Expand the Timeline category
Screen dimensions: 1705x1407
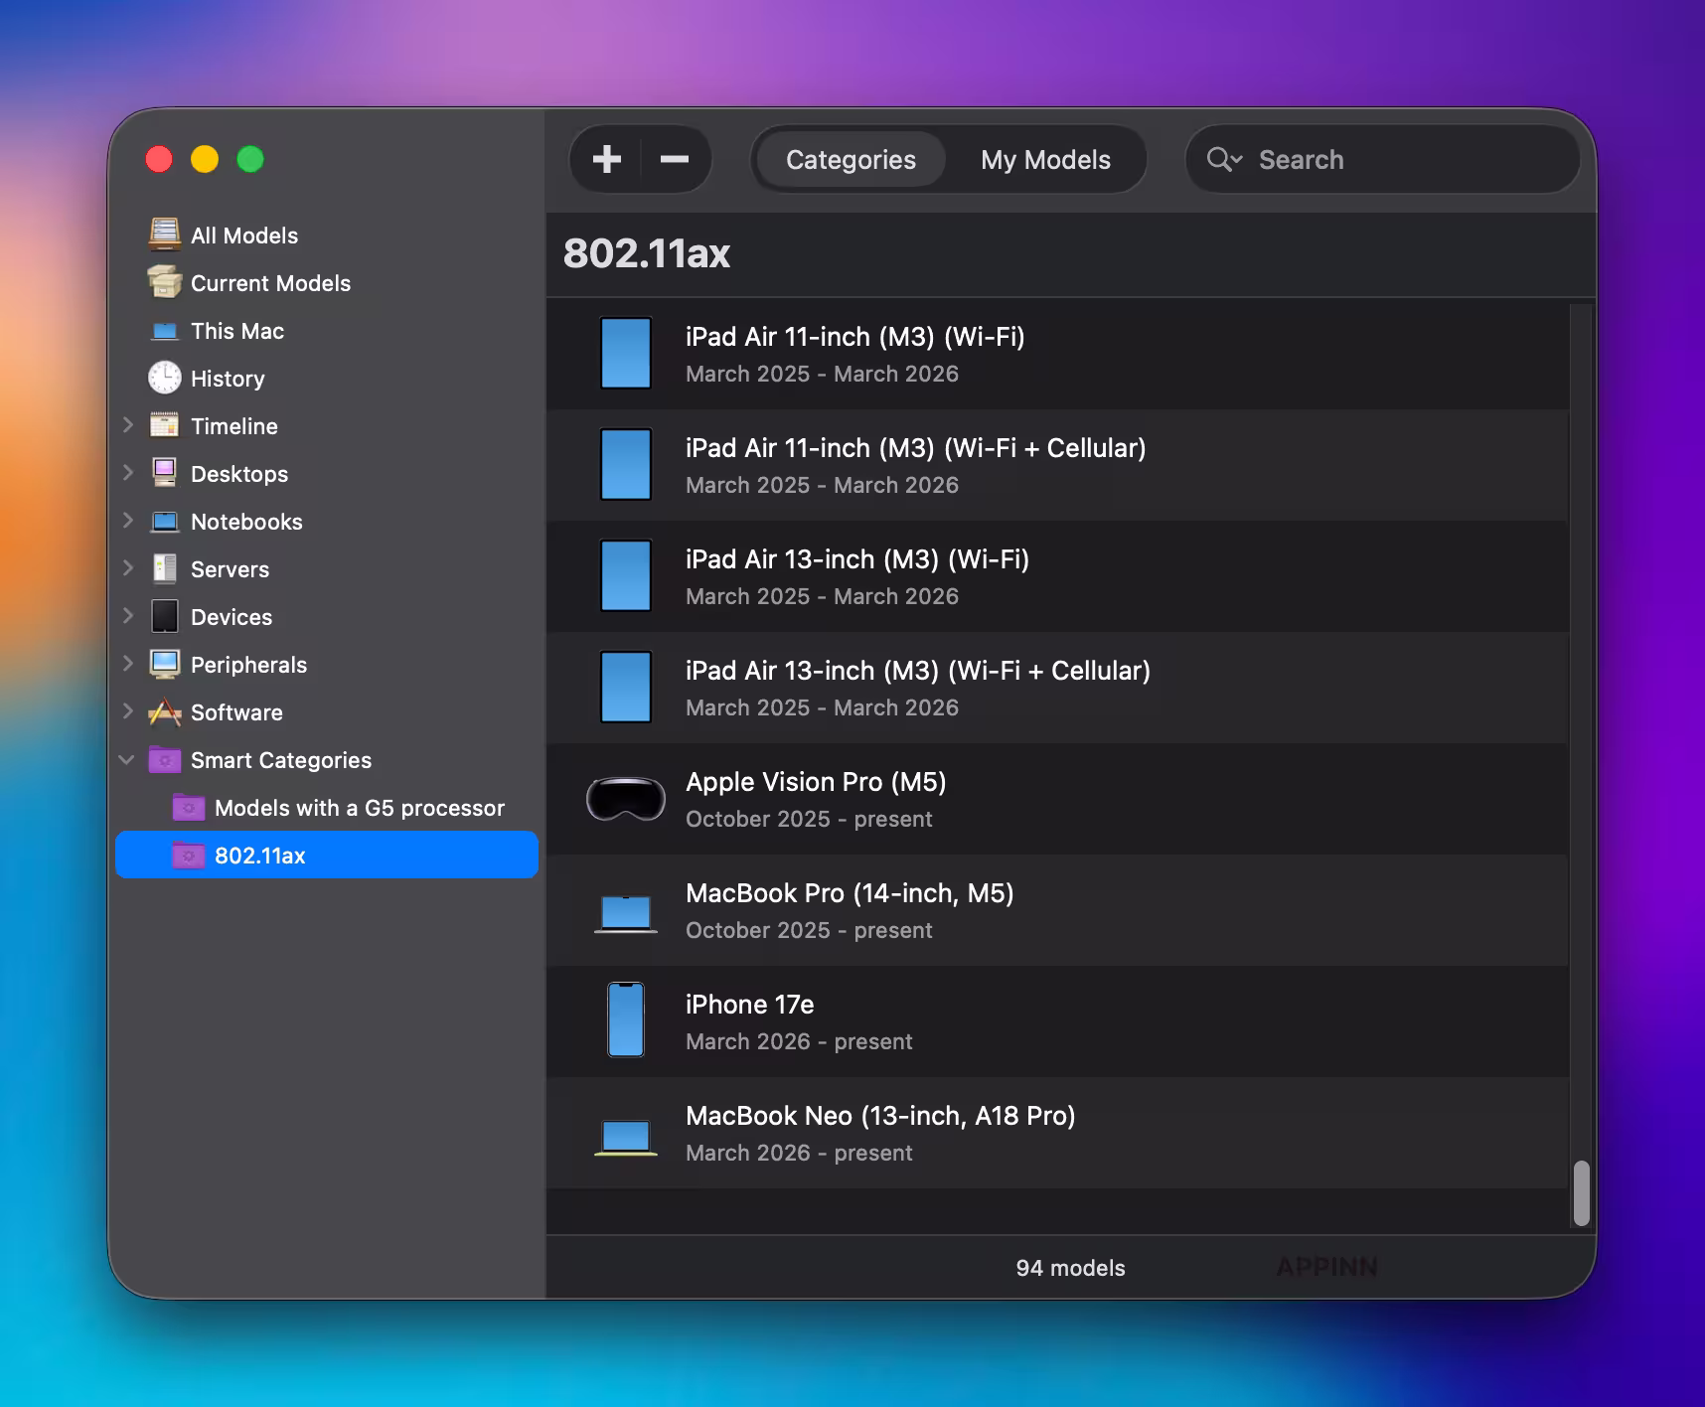[128, 425]
